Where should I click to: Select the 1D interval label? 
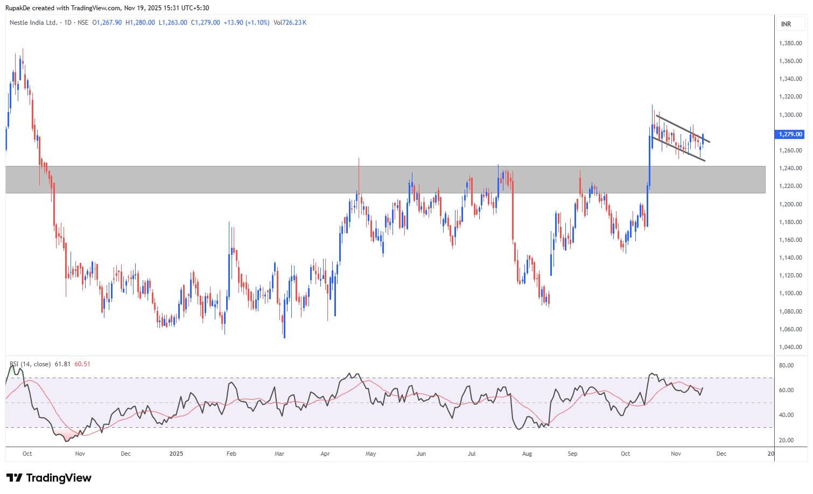pos(67,23)
